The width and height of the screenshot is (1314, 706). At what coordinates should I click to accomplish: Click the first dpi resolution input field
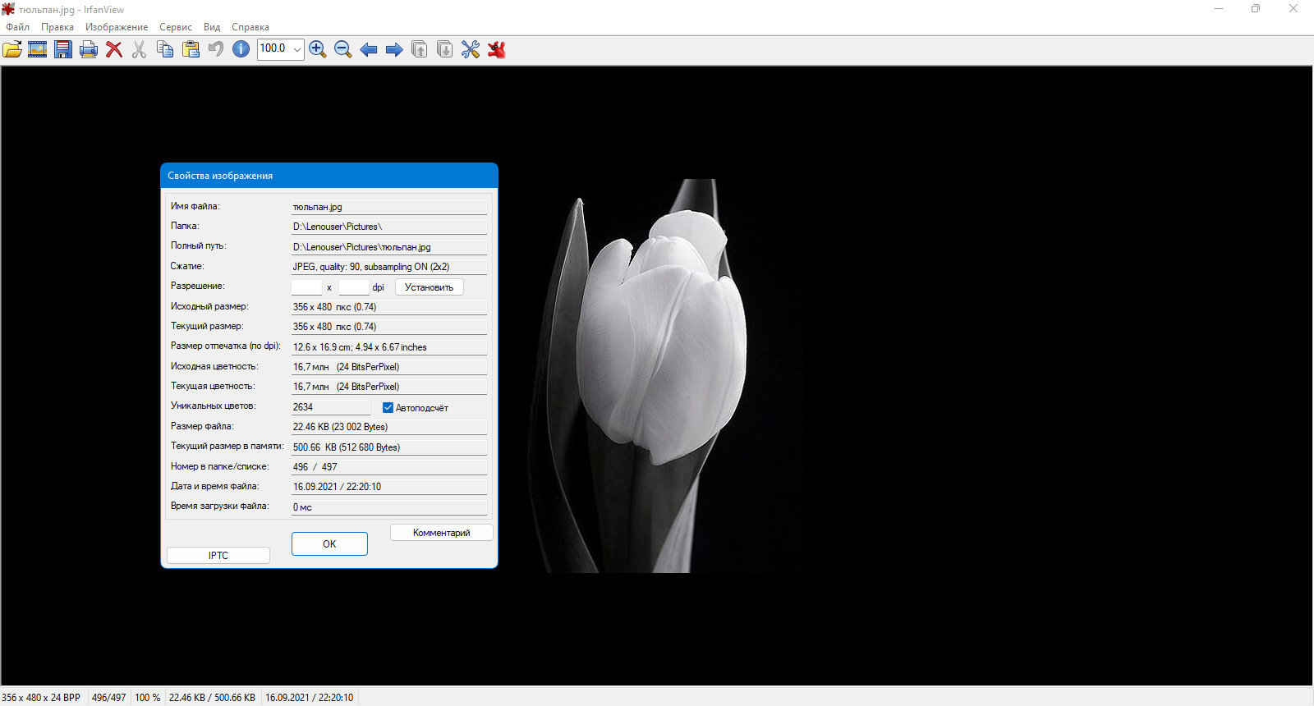(306, 287)
